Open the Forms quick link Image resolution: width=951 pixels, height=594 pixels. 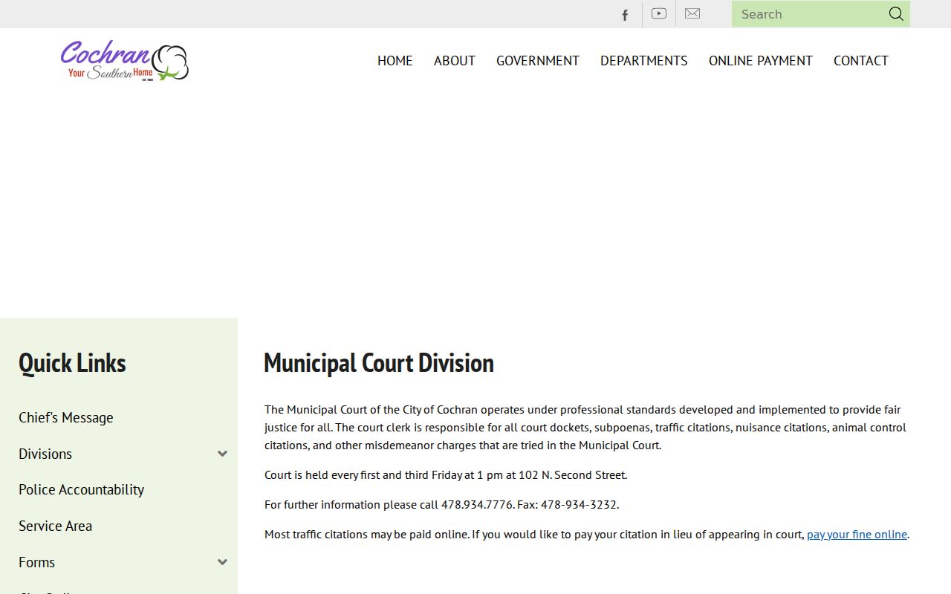pos(36,562)
